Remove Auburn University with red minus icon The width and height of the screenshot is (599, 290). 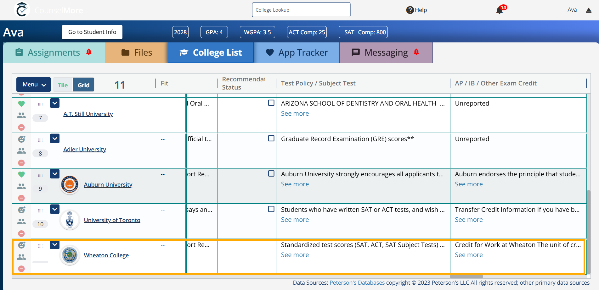click(21, 198)
